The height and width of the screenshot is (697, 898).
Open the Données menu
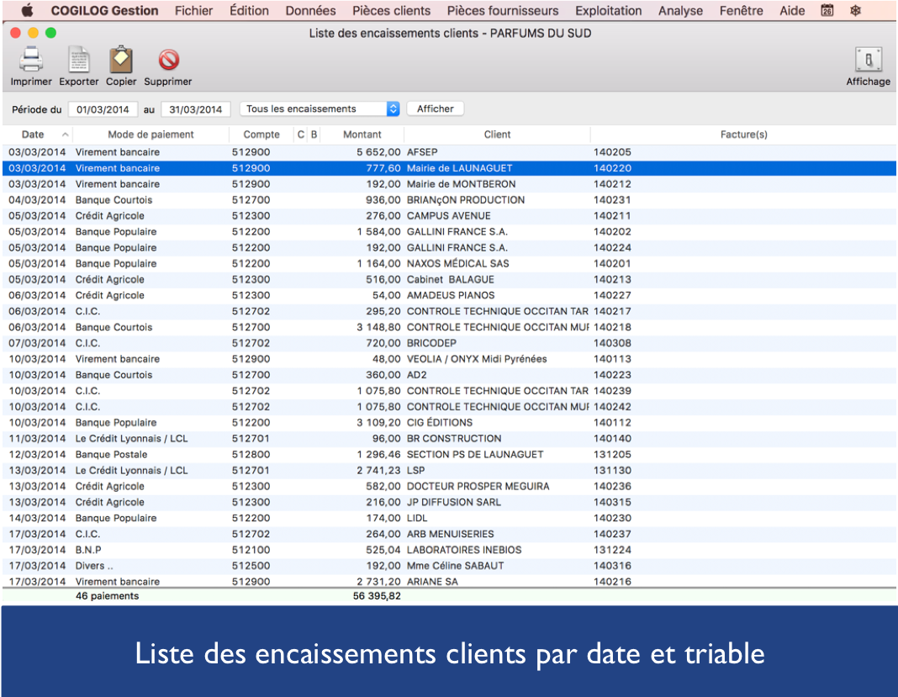point(310,10)
